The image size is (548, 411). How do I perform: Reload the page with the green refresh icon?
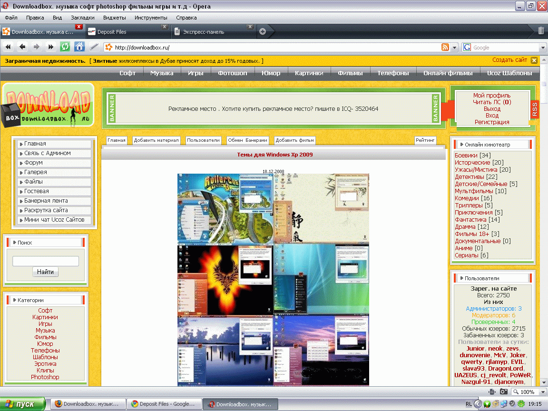click(x=65, y=47)
